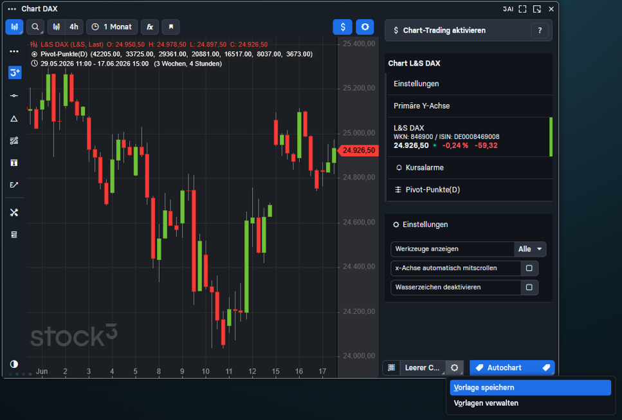This screenshot has width=622, height=420.
Task: Click the bookmark flag toolbar icon
Action: point(171,27)
